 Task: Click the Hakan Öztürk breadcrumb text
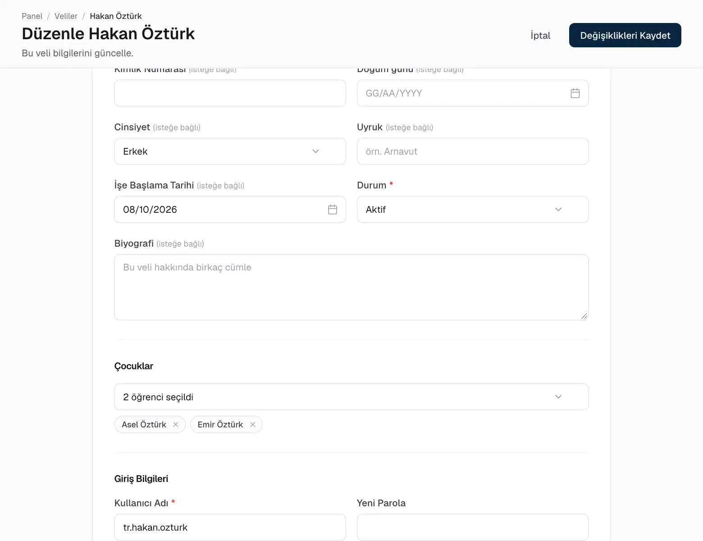116,16
